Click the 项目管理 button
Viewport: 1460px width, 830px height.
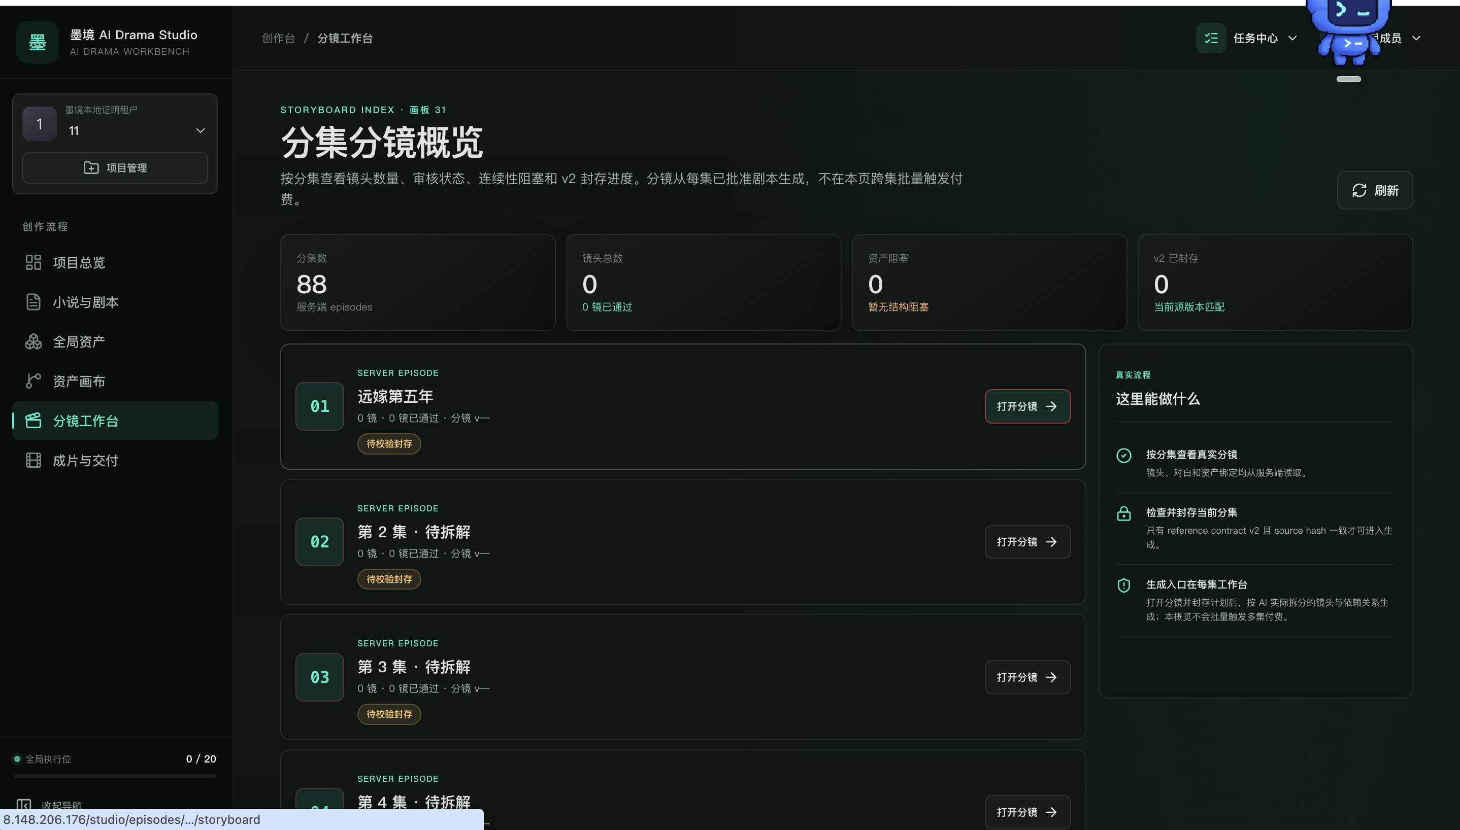115,167
